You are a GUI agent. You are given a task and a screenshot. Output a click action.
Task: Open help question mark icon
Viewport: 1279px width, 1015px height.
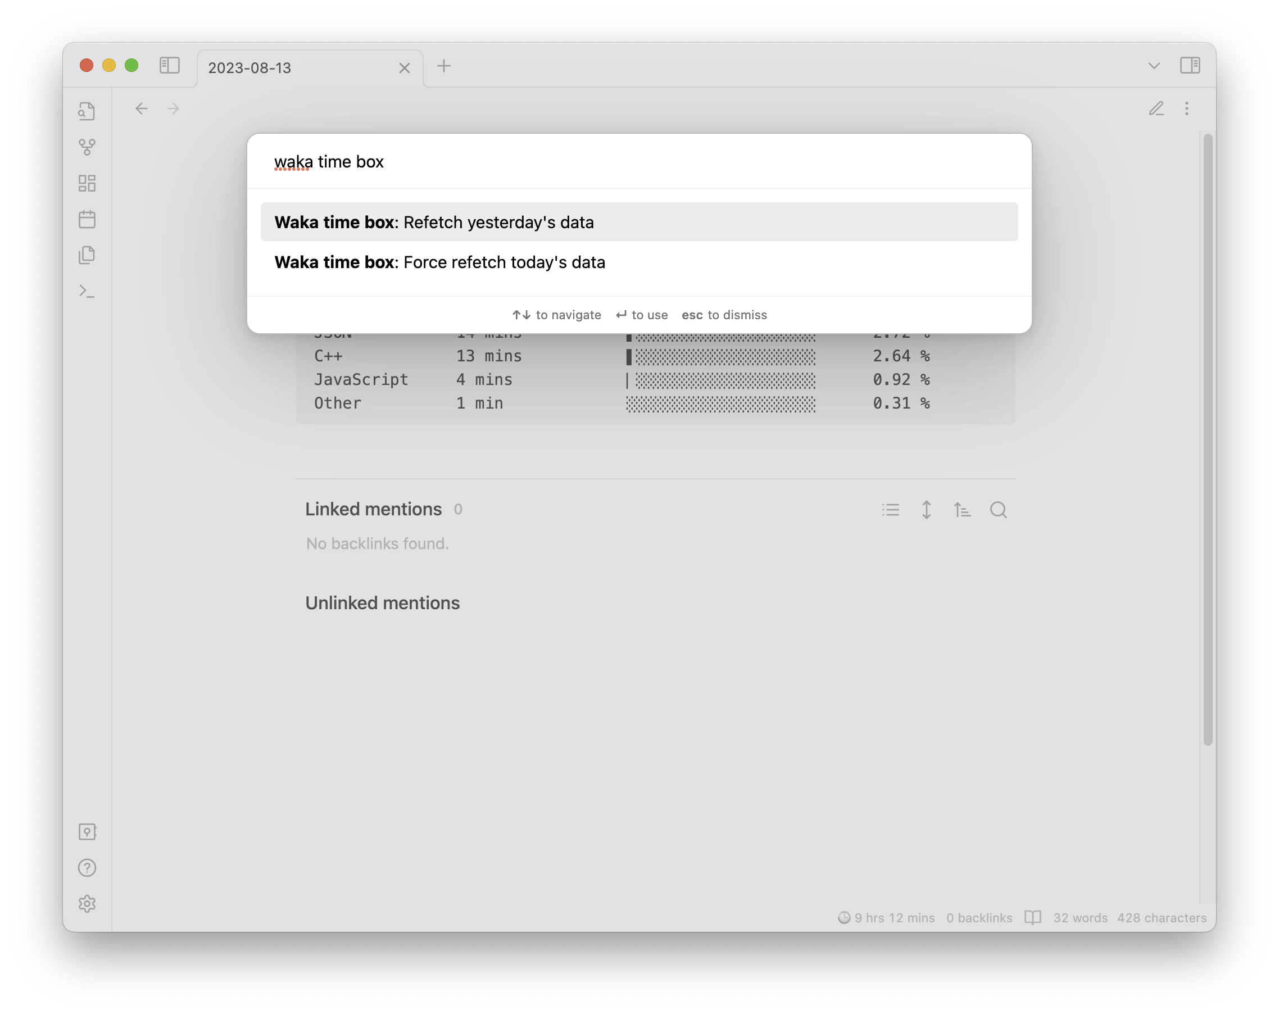pyautogui.click(x=87, y=868)
